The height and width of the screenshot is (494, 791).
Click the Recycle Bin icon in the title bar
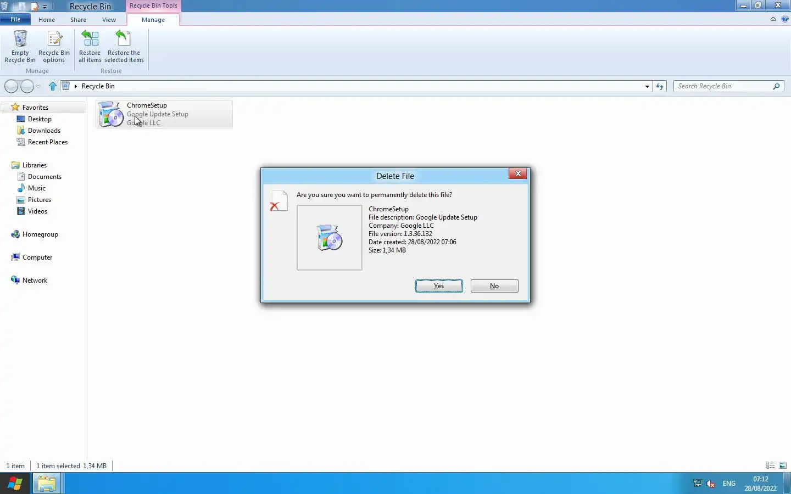point(4,7)
